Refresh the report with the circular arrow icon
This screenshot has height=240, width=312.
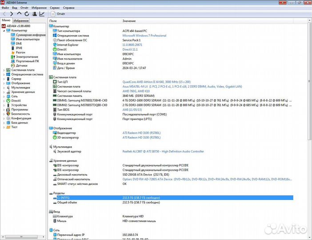coord(27,14)
